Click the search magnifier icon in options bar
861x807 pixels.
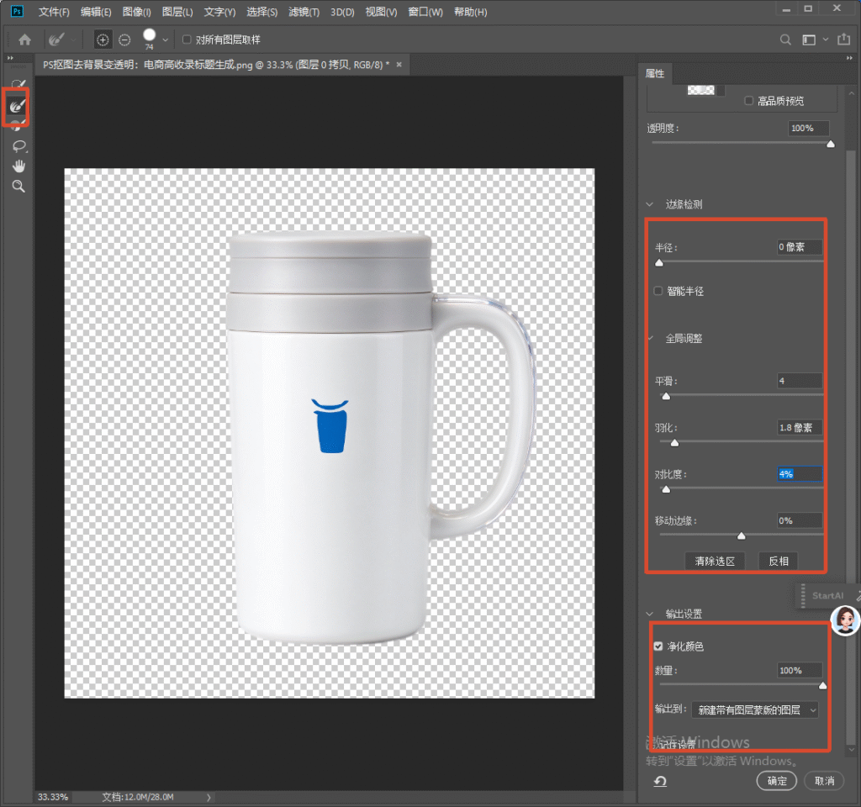[785, 40]
